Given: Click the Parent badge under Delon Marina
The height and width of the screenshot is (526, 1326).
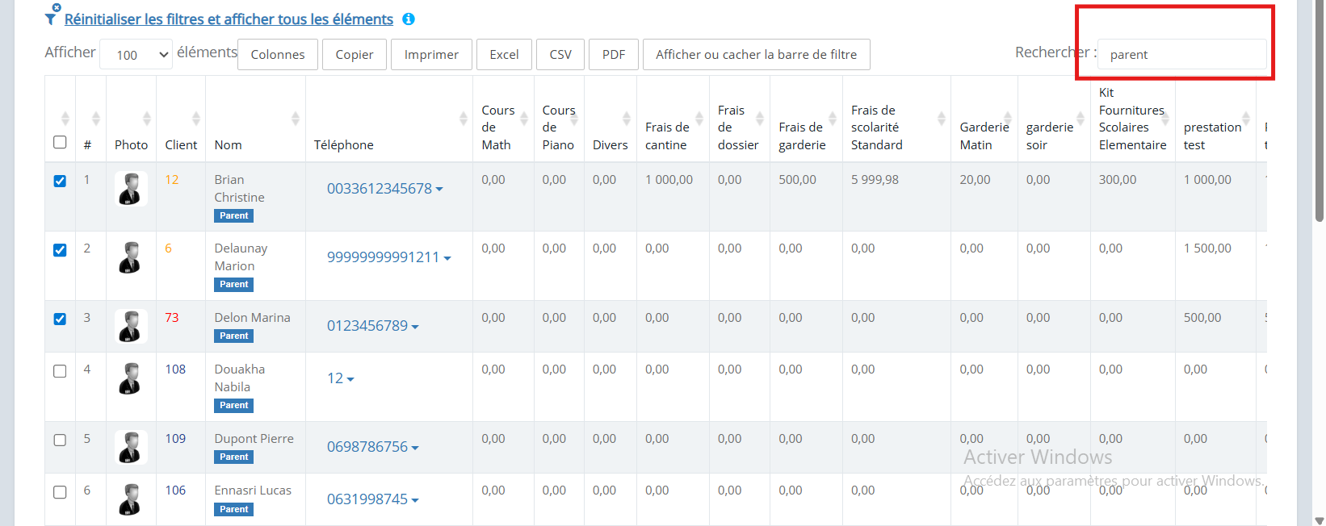Looking at the screenshot, I should tap(234, 336).
